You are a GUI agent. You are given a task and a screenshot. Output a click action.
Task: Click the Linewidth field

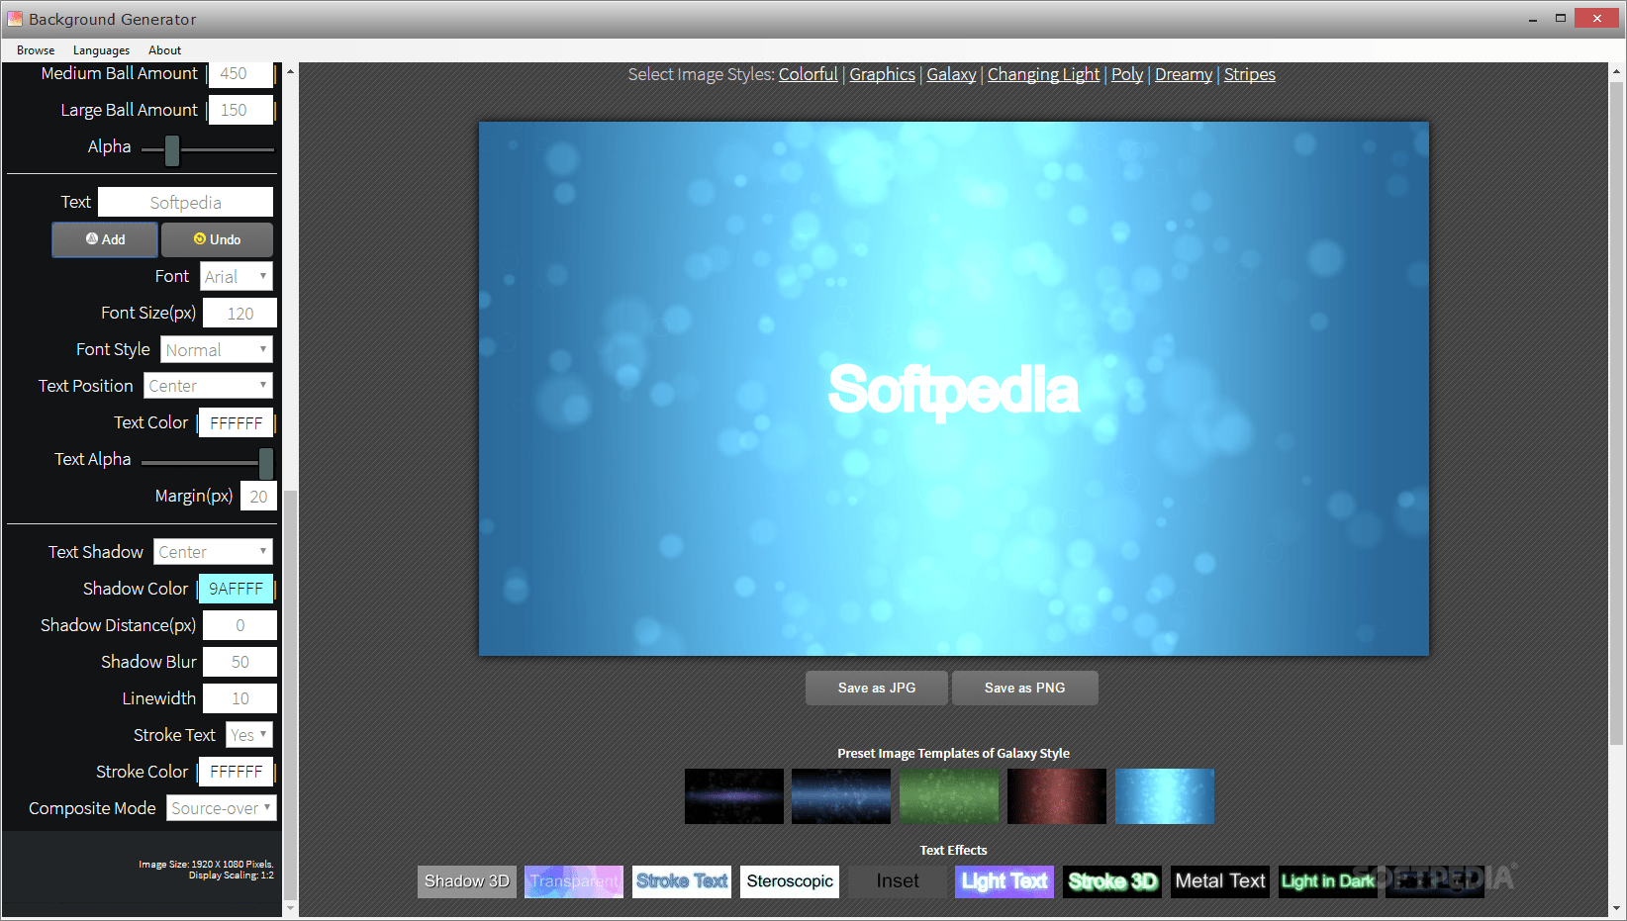239,698
